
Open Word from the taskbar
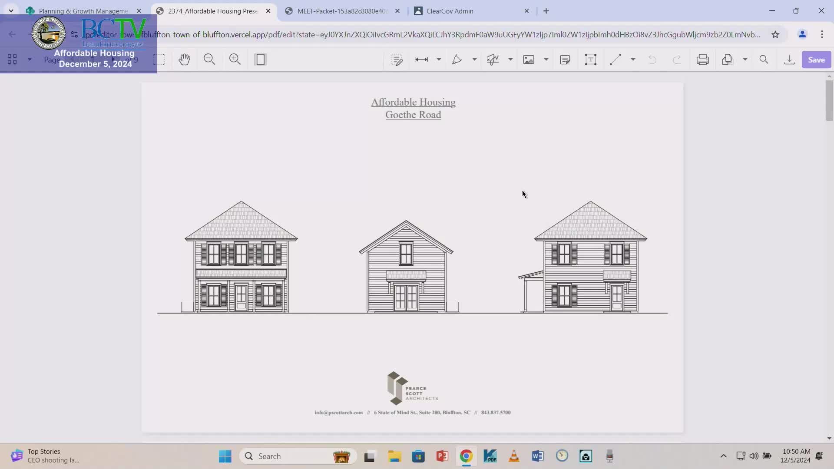point(538,456)
